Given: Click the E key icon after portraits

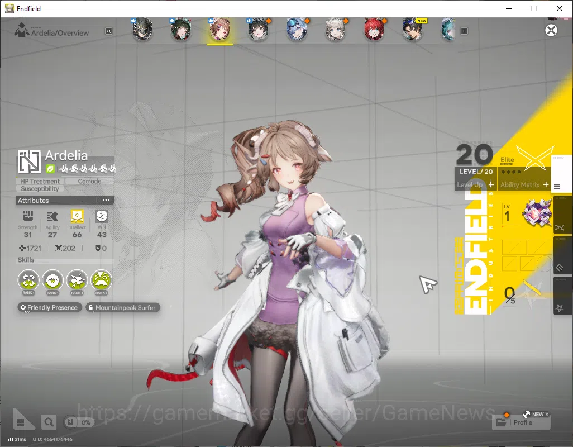Looking at the screenshot, I should [x=464, y=31].
